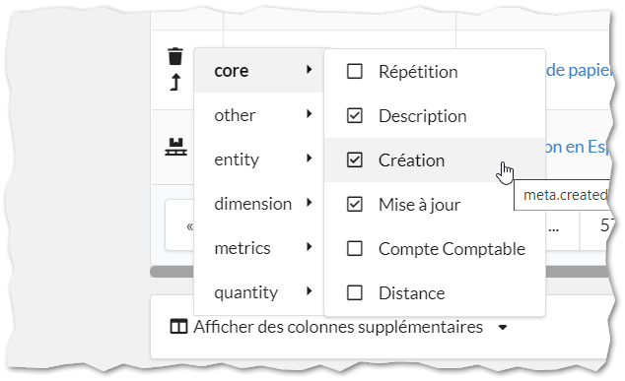Click the pallet boxes icon

175,147
